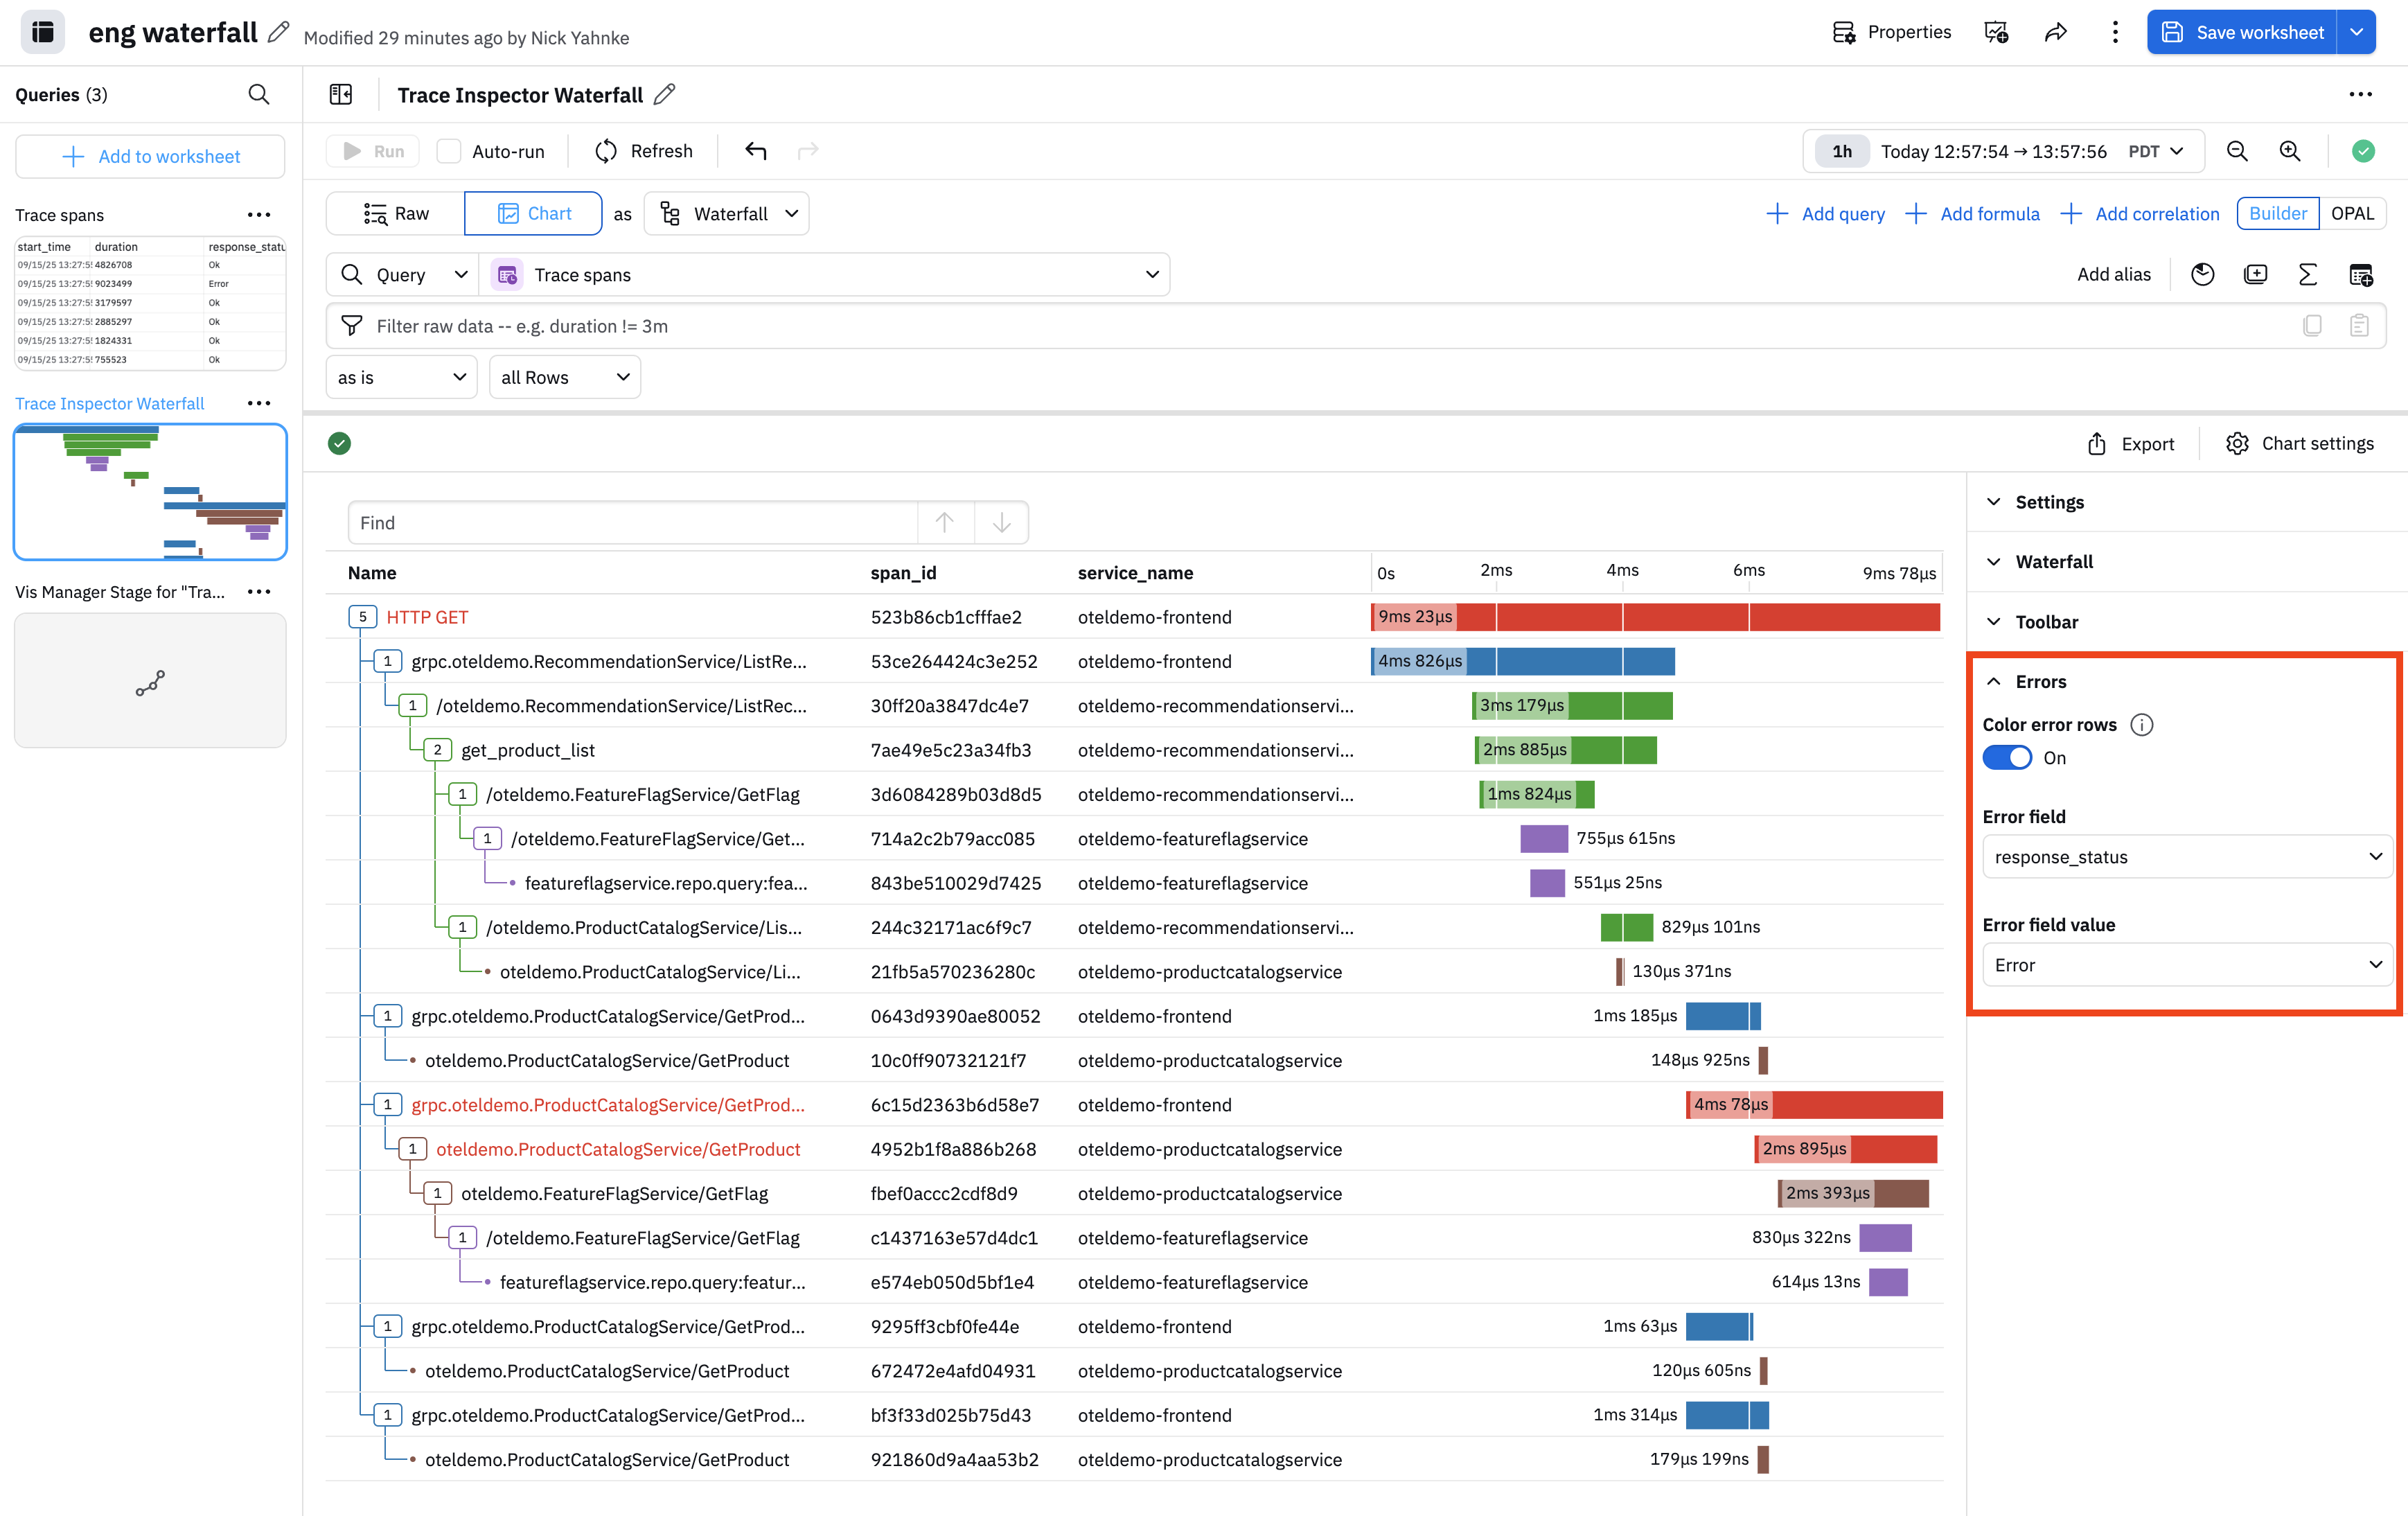Screen dimensions: 2408x1516
Task: Open the worksheet kebab menu icon
Action: click(2114, 32)
